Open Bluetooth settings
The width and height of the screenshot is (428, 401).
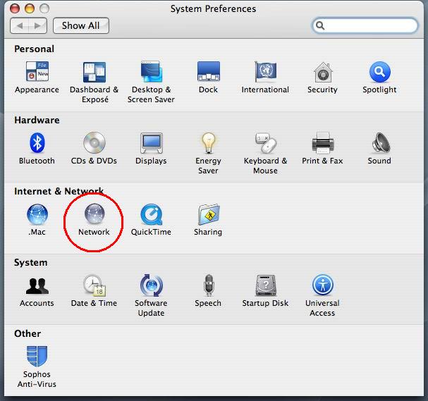(37, 144)
